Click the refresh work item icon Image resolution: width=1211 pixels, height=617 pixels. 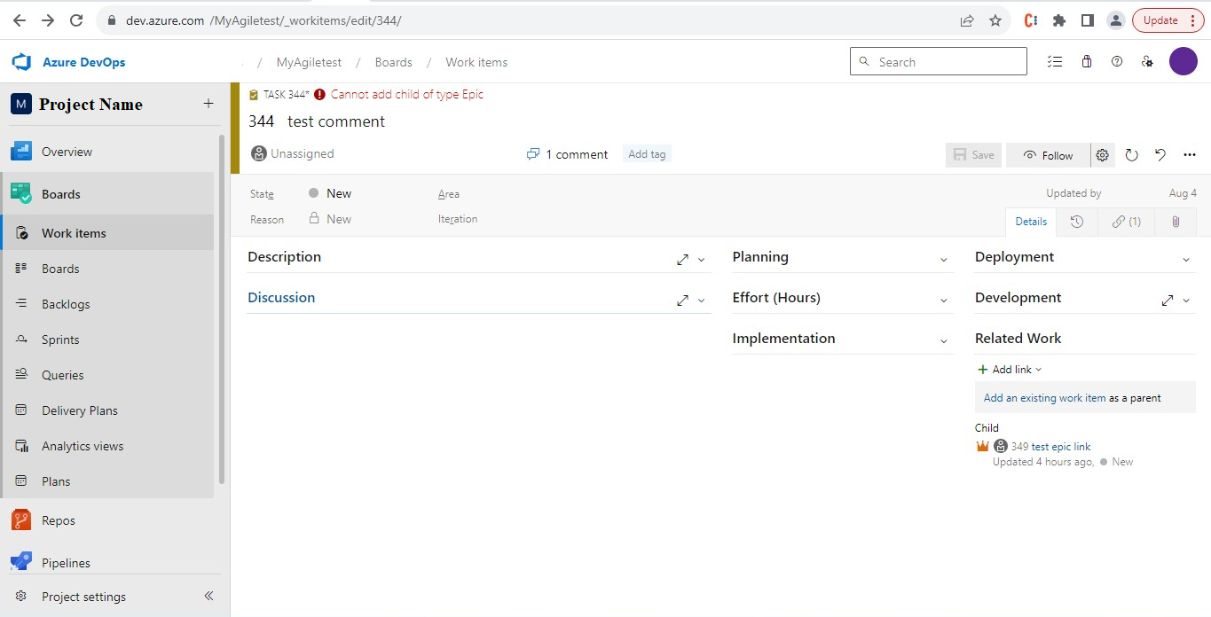[x=1131, y=155]
